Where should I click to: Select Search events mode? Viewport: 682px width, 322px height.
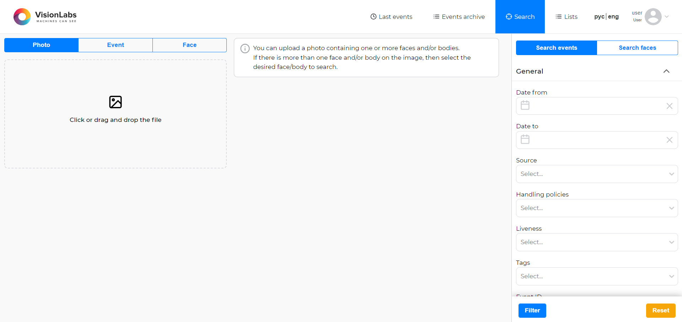point(556,48)
